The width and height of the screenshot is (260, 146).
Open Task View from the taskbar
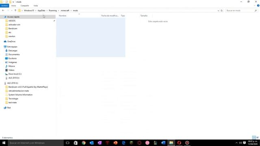(67, 143)
